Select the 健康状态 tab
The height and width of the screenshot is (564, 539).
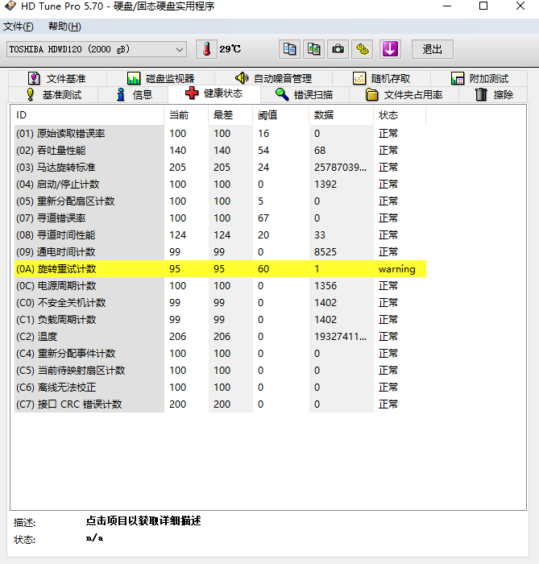(x=214, y=93)
